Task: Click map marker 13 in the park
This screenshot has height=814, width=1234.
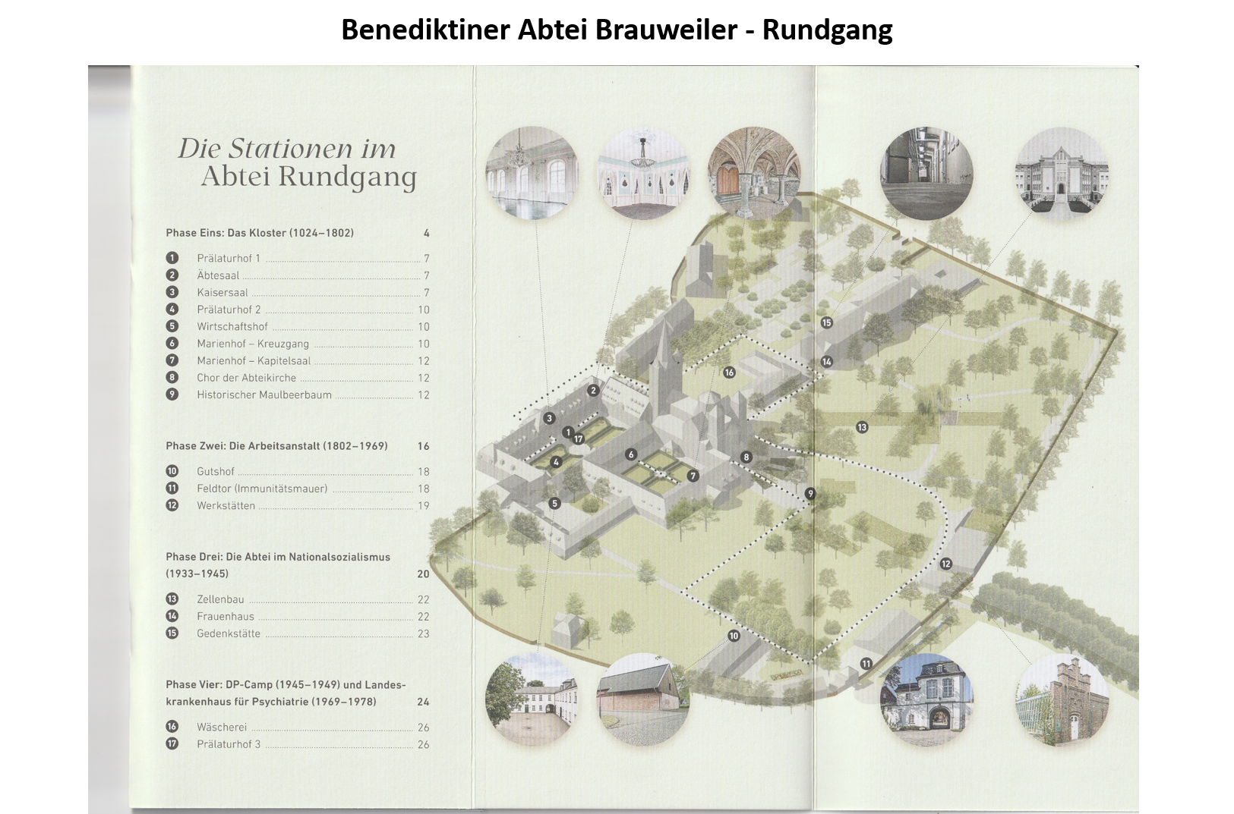Action: coord(862,427)
